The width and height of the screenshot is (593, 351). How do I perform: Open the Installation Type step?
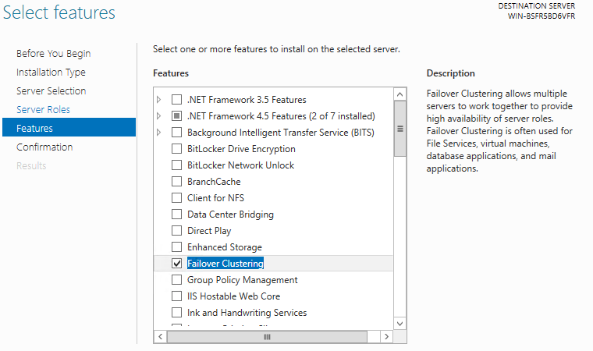51,73
